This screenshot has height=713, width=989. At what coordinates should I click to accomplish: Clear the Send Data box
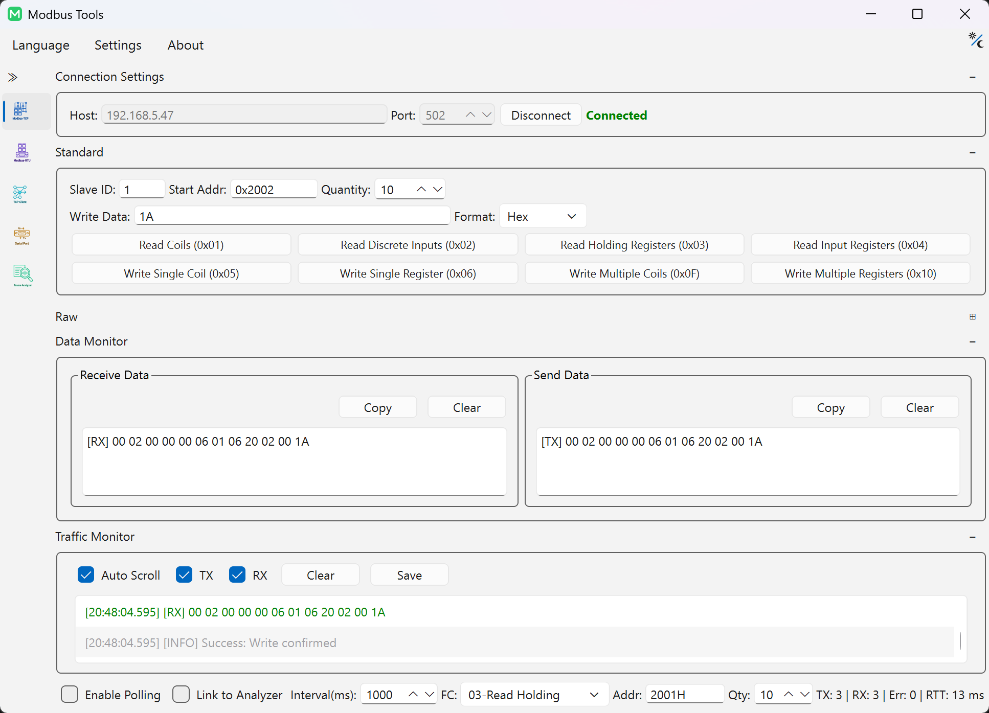click(x=920, y=407)
